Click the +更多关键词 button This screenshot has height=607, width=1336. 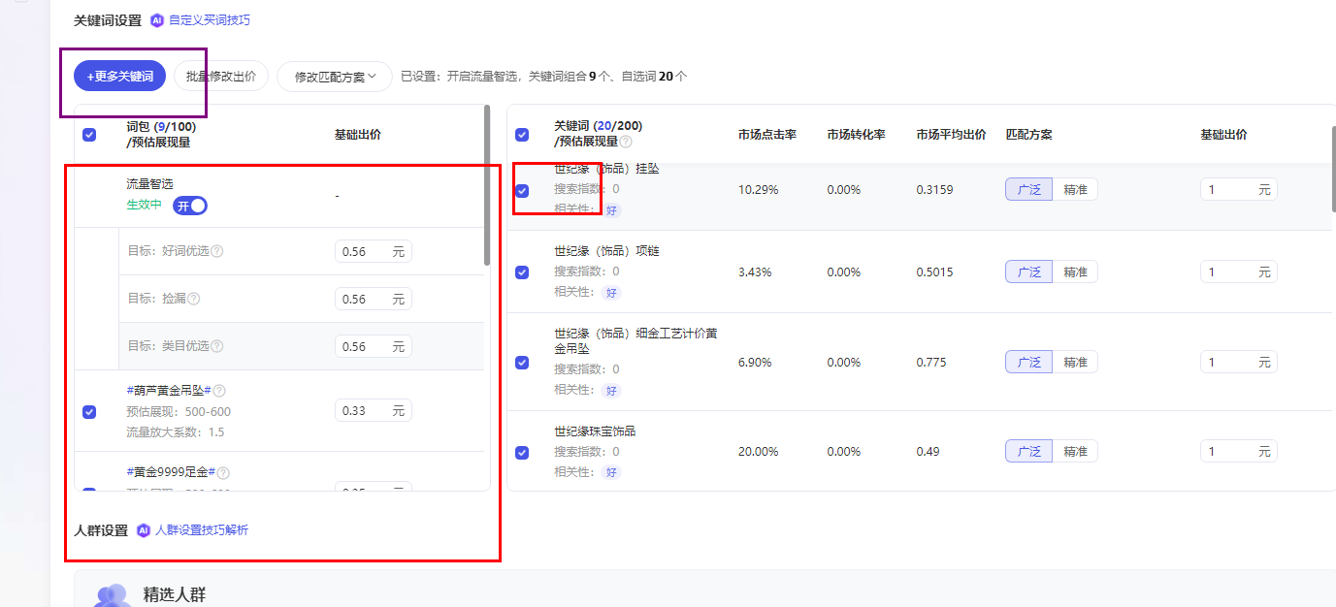pyautogui.click(x=120, y=76)
